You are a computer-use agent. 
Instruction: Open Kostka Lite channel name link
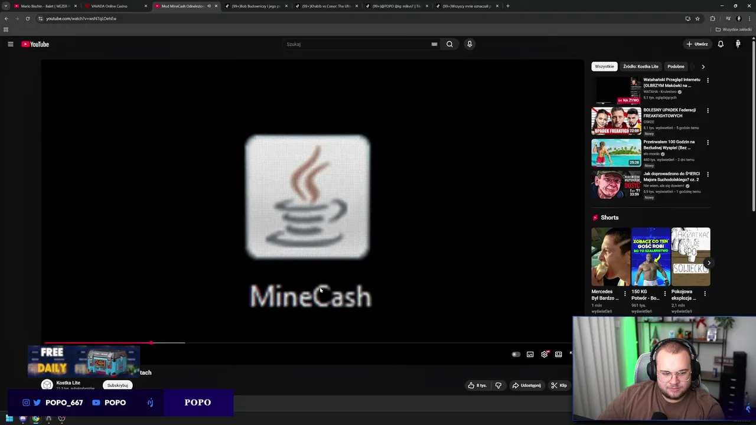click(x=68, y=383)
